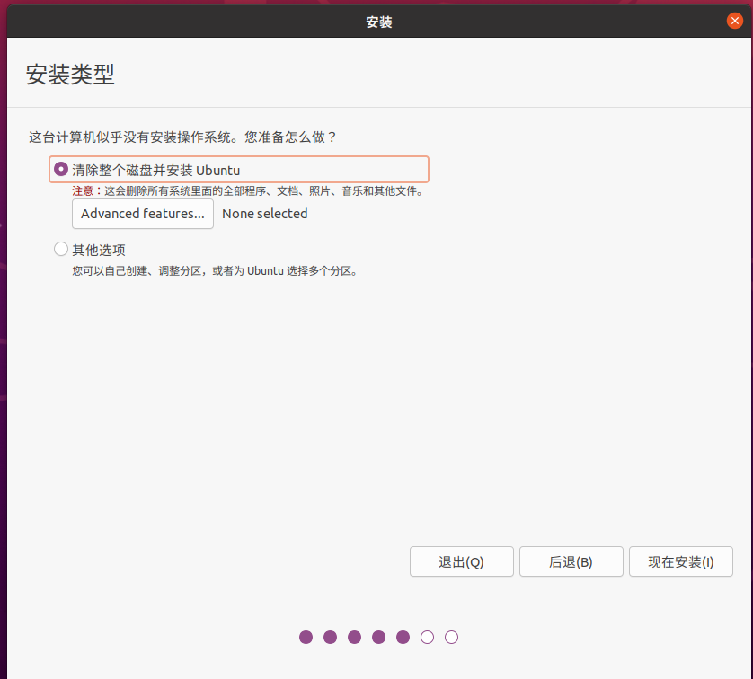Click the 退出(Q) button

462,561
